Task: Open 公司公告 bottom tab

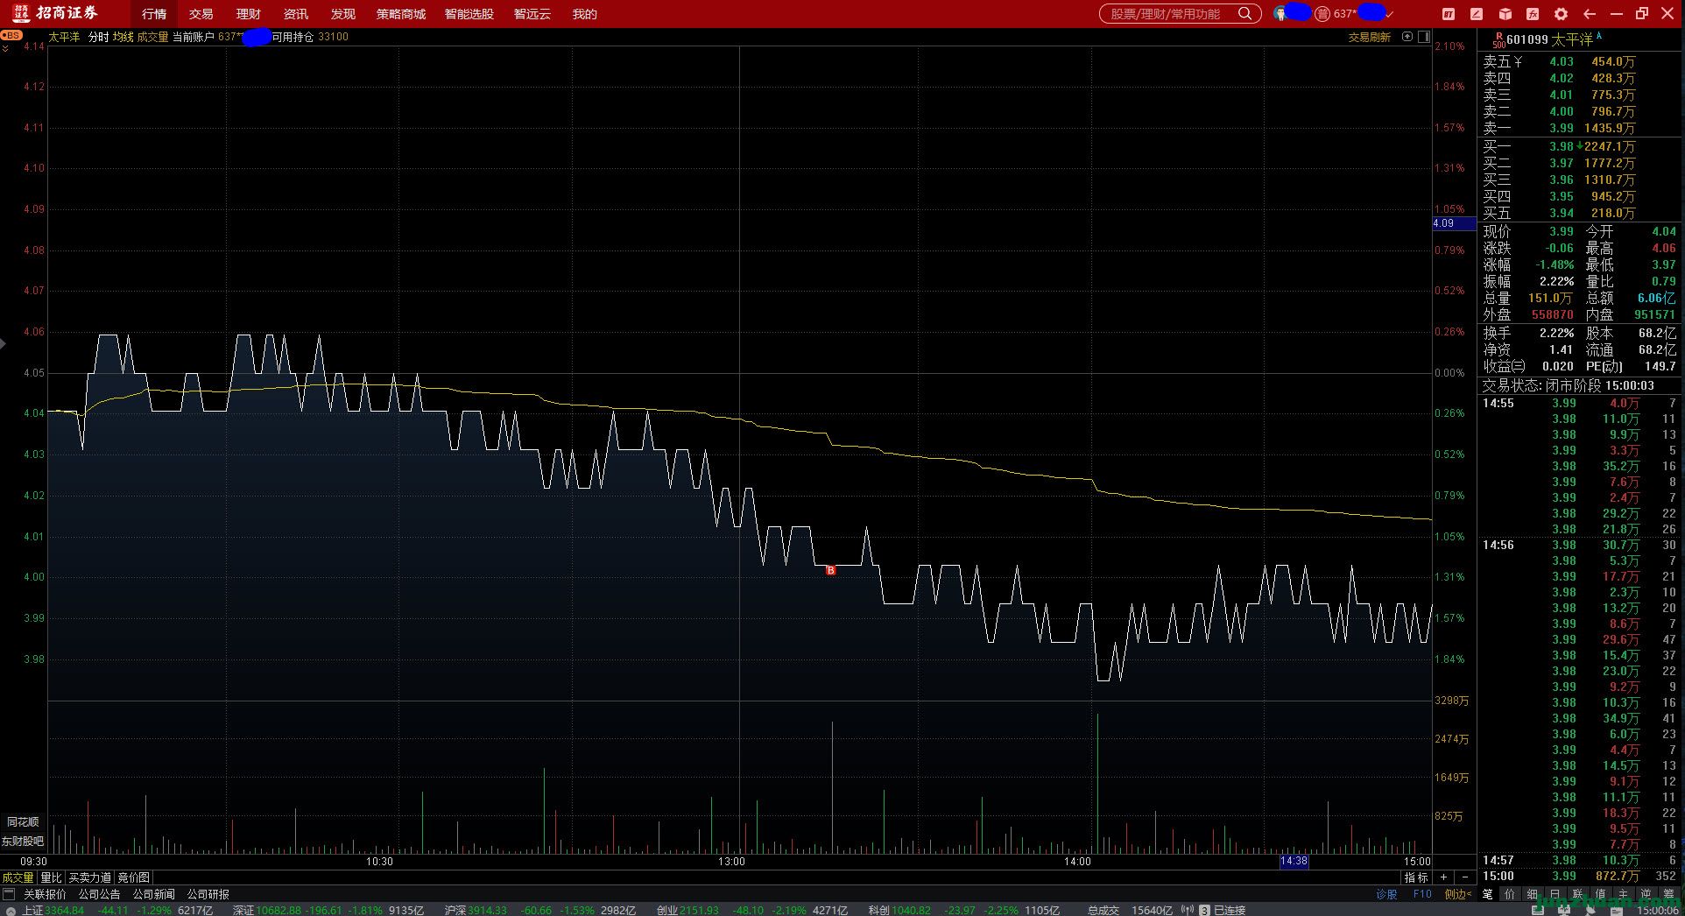Action: coord(99,894)
